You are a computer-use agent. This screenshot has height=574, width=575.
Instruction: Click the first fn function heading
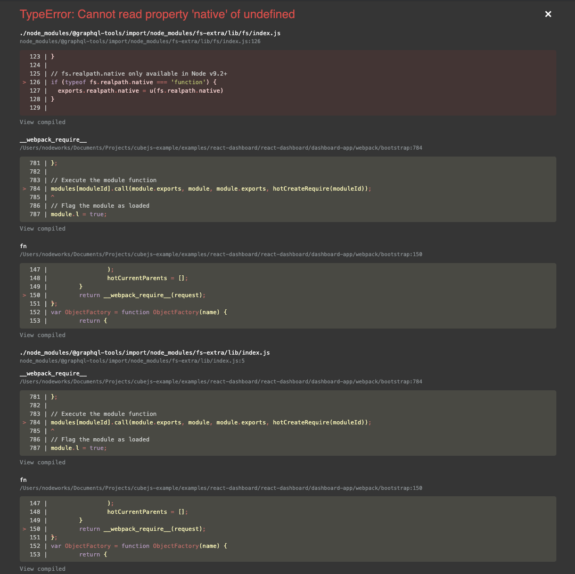23,246
